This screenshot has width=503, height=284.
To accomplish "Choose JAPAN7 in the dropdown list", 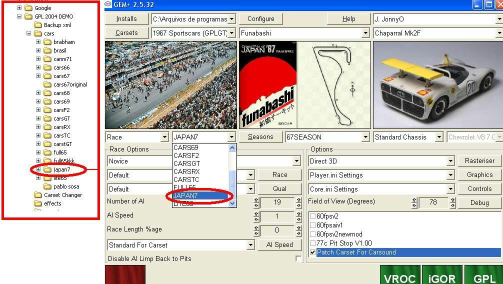I will click(200, 196).
